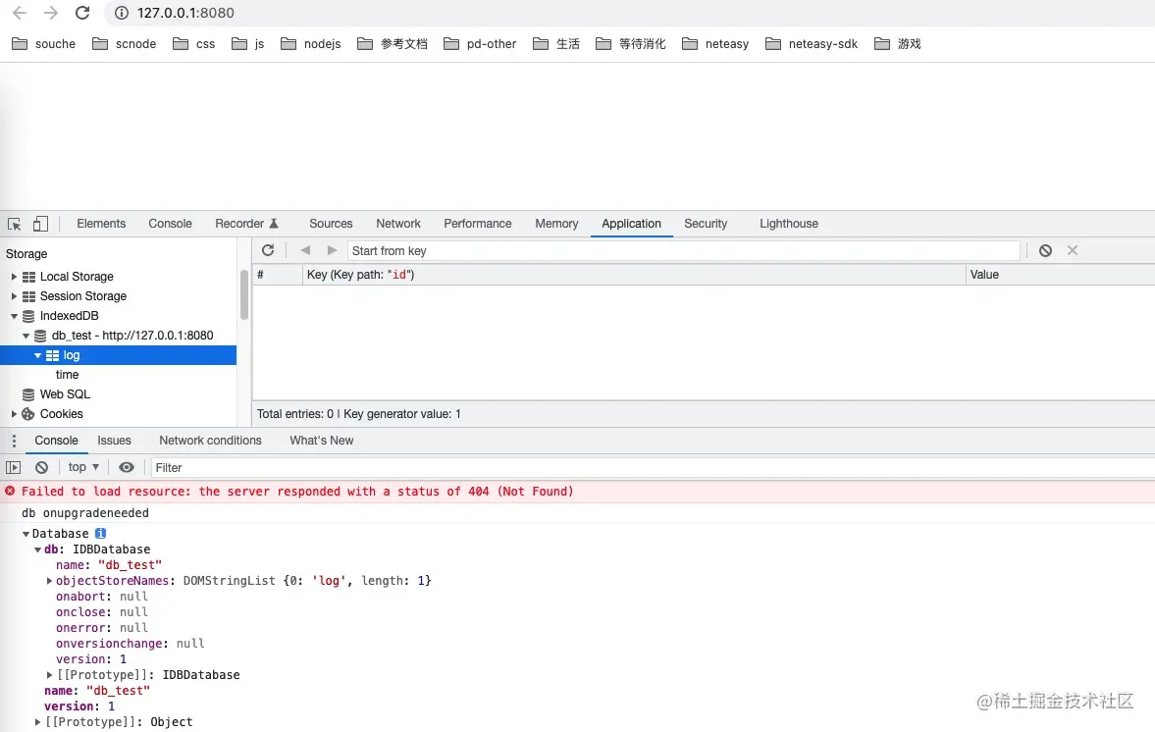This screenshot has height=732, width=1155.
Task: Open the neteasy-sdk bookmark folder
Action: [x=812, y=44]
